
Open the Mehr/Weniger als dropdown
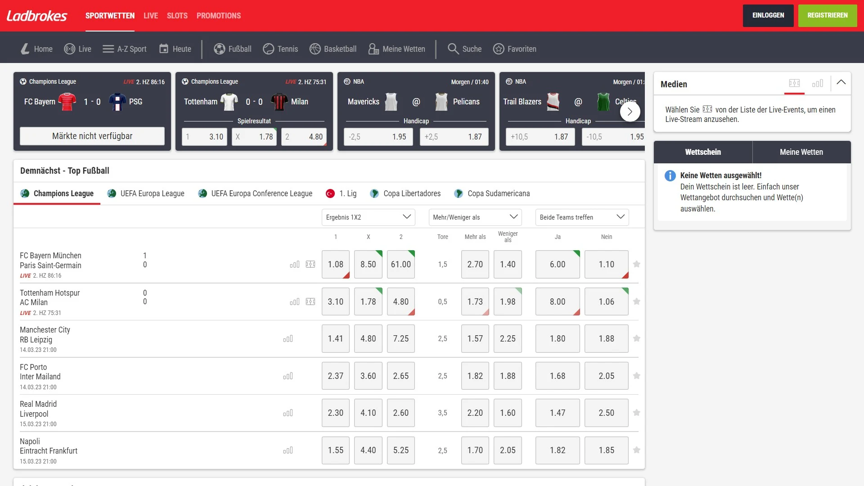pyautogui.click(x=475, y=217)
